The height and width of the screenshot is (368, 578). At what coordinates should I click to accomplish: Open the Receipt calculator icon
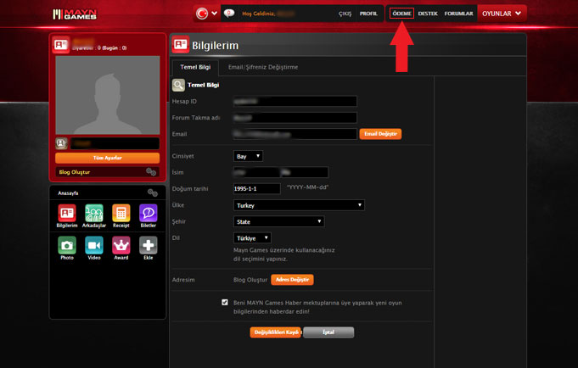[x=121, y=214]
